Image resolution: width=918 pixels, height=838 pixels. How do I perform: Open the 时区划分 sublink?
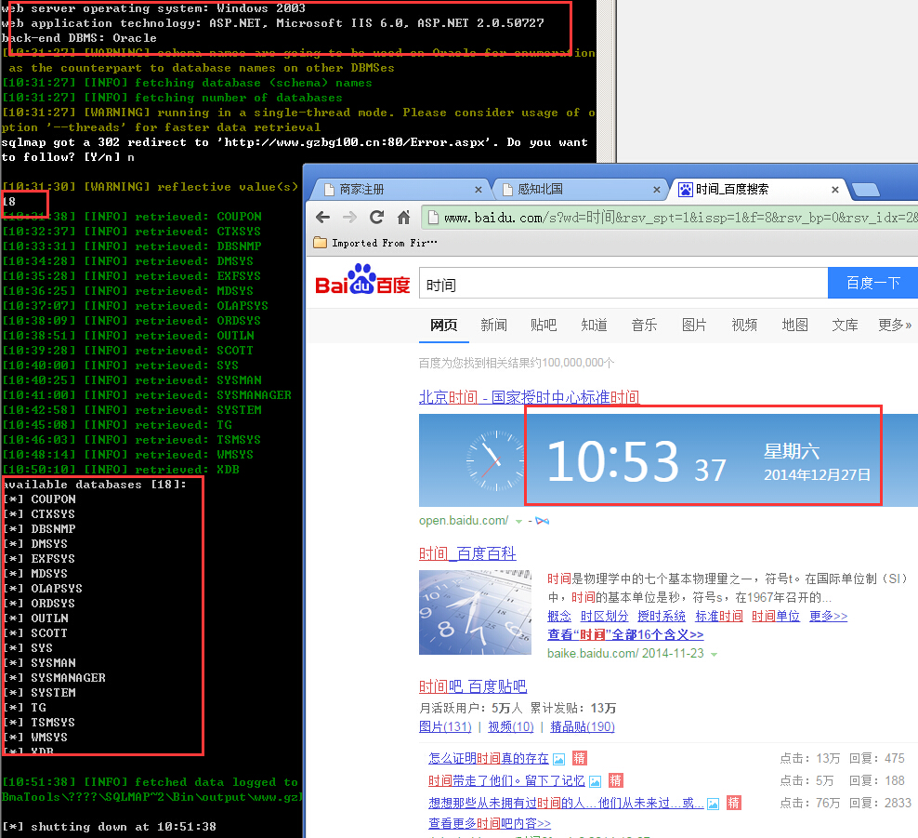point(604,616)
